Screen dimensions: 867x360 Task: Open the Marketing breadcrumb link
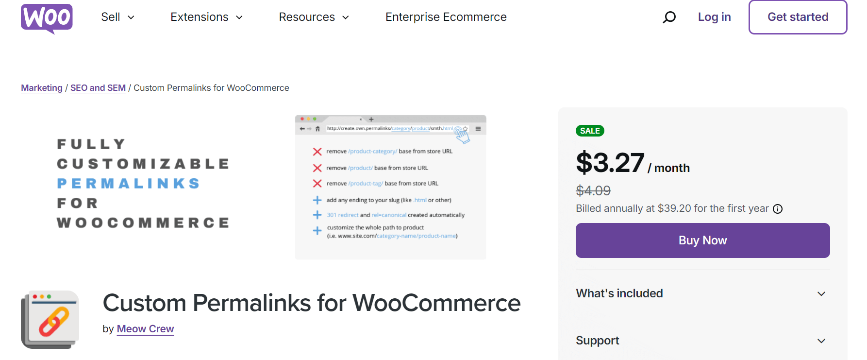click(42, 88)
